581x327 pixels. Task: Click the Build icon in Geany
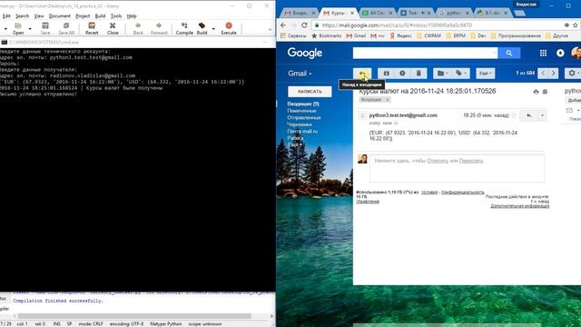pos(202,28)
